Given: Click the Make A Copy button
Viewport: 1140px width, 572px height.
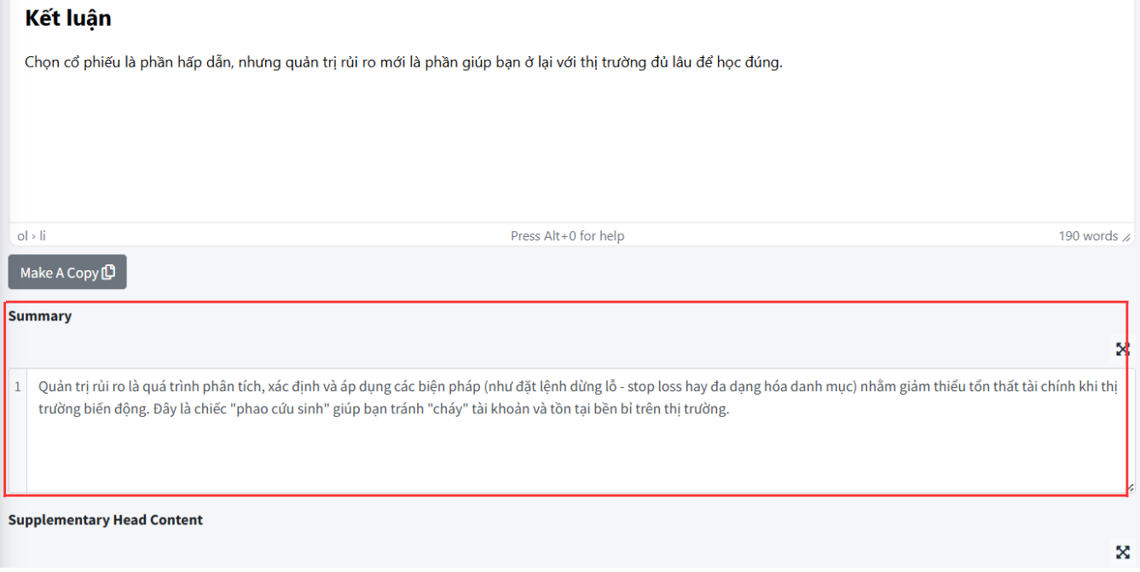Looking at the screenshot, I should 67,272.
